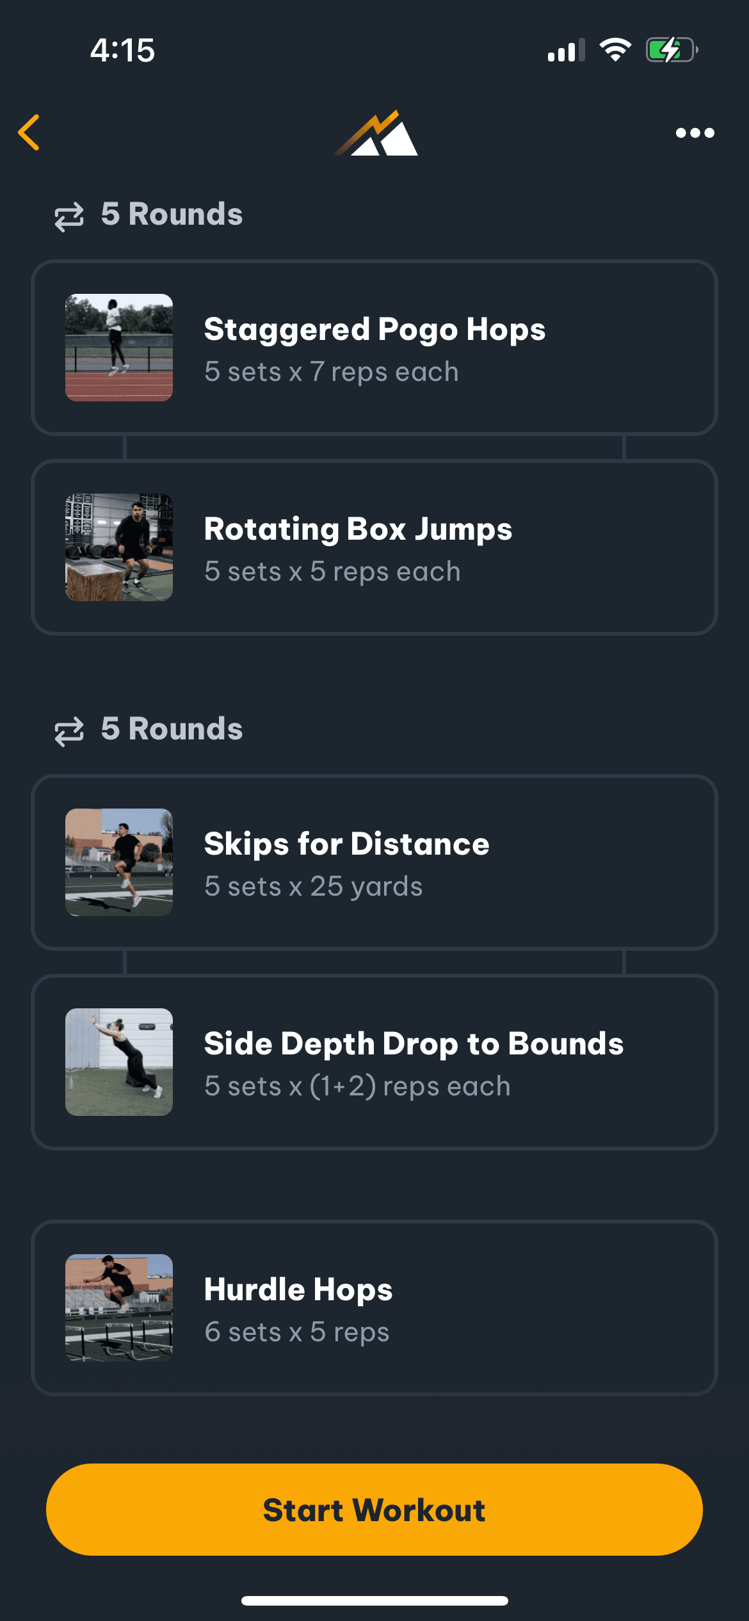749x1621 pixels.
Task: Tap the superset loop icon above Skips for Distance
Action: pos(70,730)
